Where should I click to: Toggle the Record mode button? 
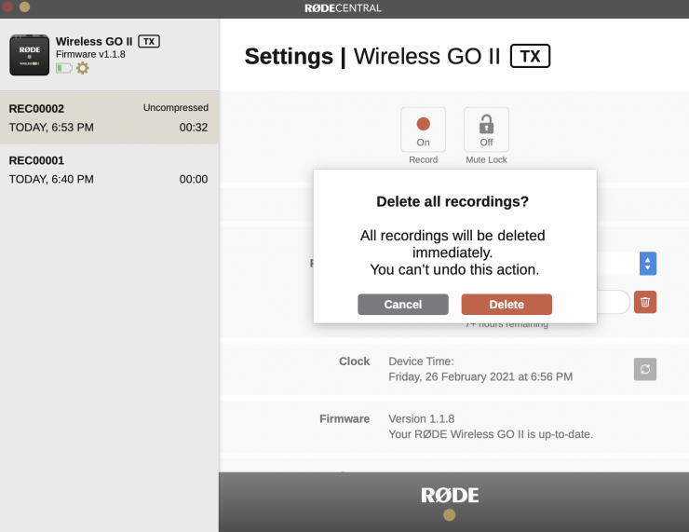[423, 130]
